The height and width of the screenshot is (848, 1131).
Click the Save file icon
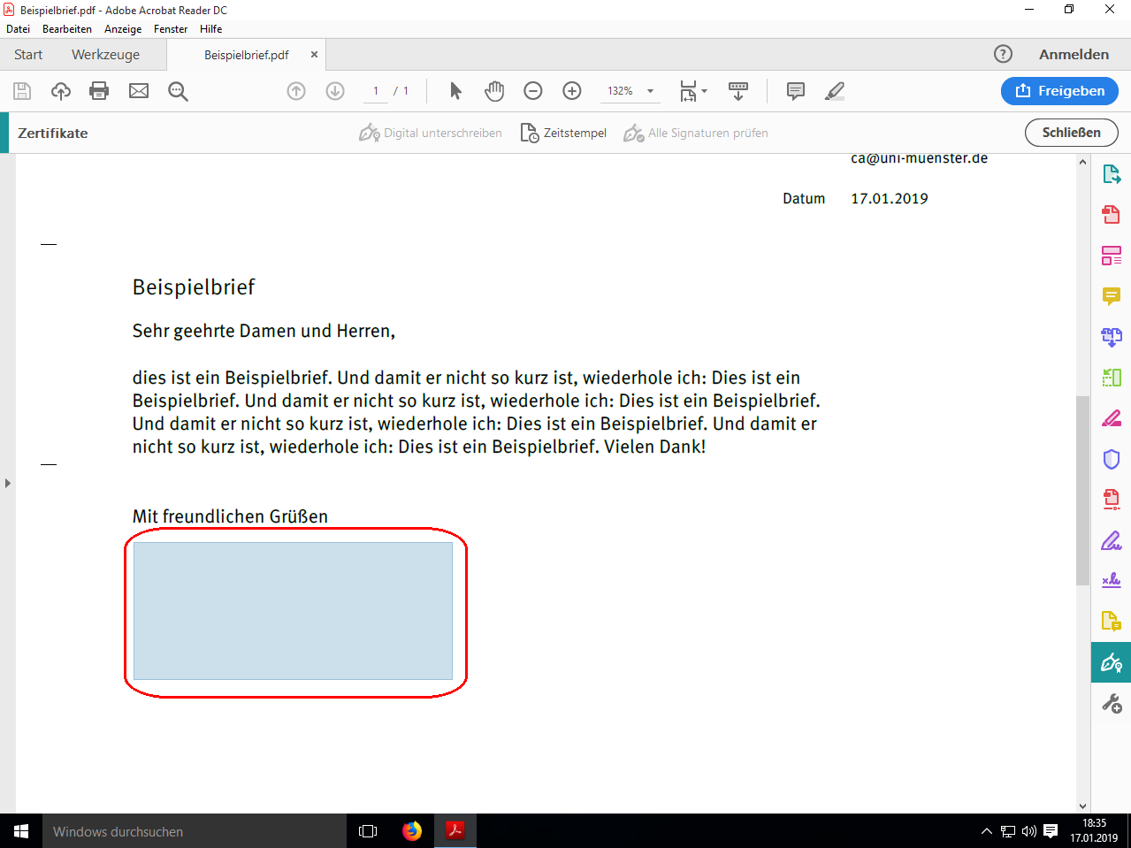pyautogui.click(x=22, y=91)
